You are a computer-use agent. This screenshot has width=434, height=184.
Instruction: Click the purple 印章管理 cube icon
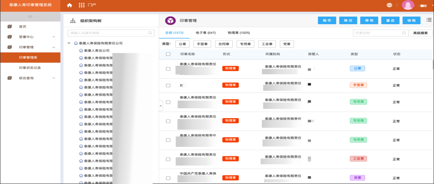tap(170, 21)
